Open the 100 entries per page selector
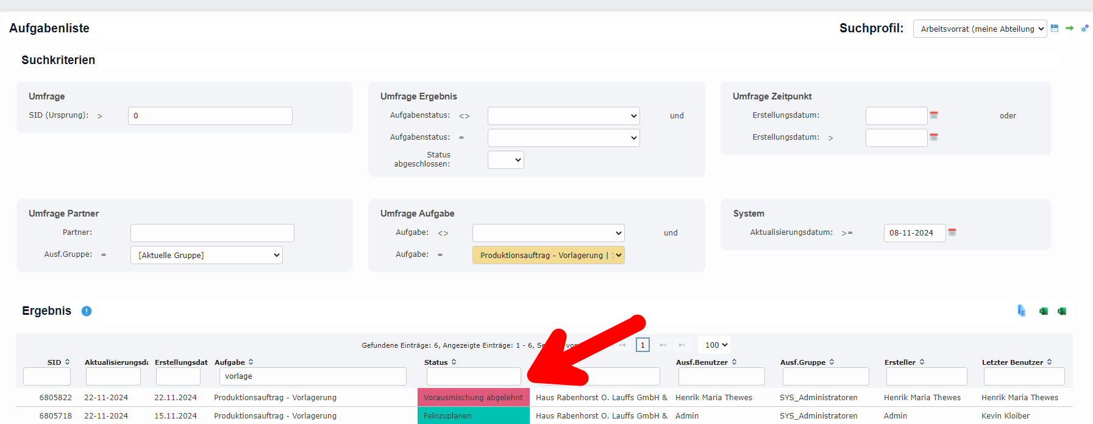The width and height of the screenshot is (1093, 424). tap(716, 345)
